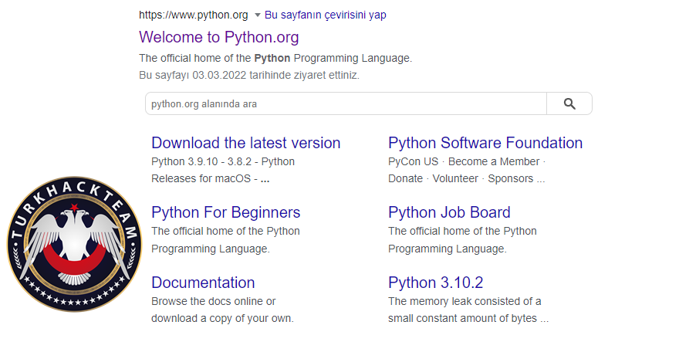Open 'Python For Beginners' sitelink
Image resolution: width=679 pixels, height=342 pixels.
[x=225, y=212]
